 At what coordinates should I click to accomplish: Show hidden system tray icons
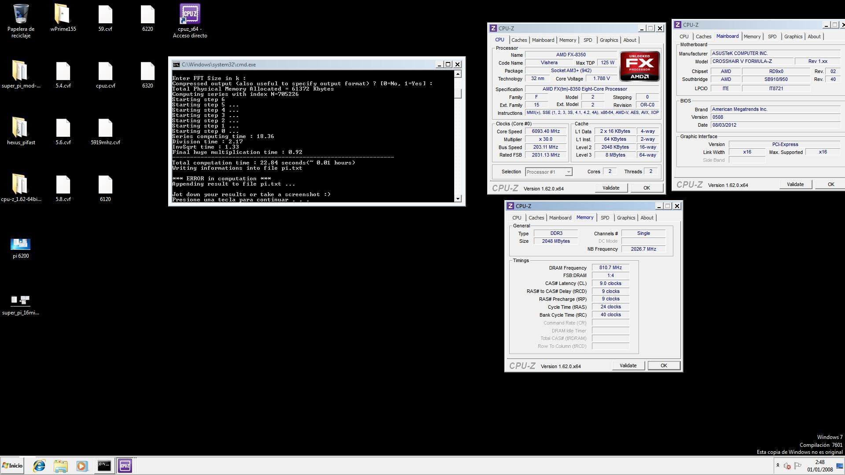point(778,466)
